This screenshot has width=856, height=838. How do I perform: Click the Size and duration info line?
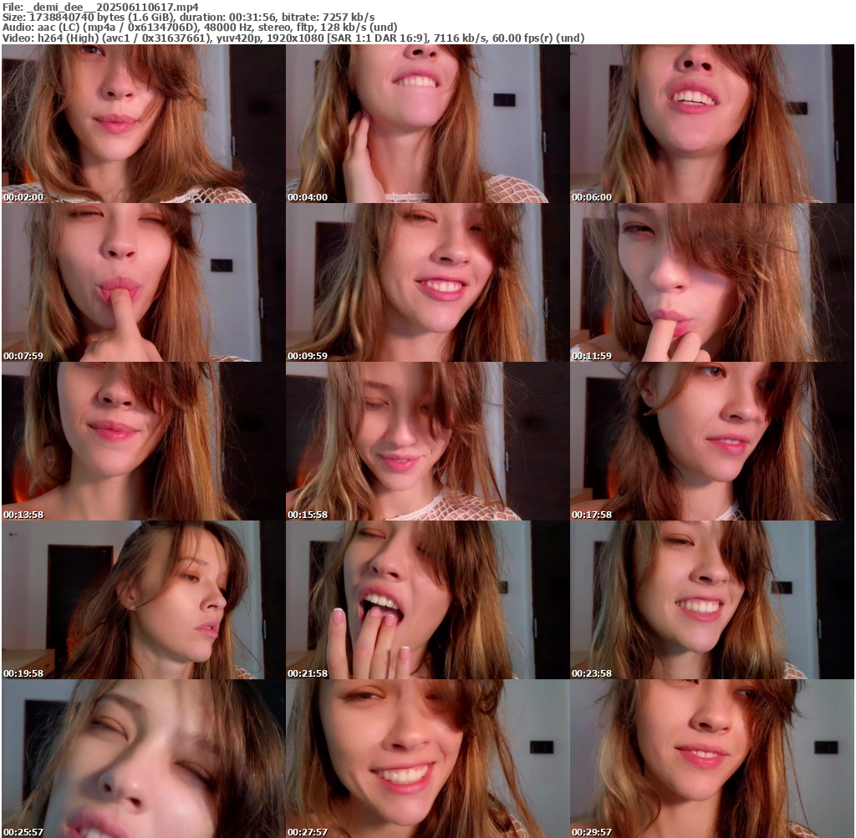188,17
